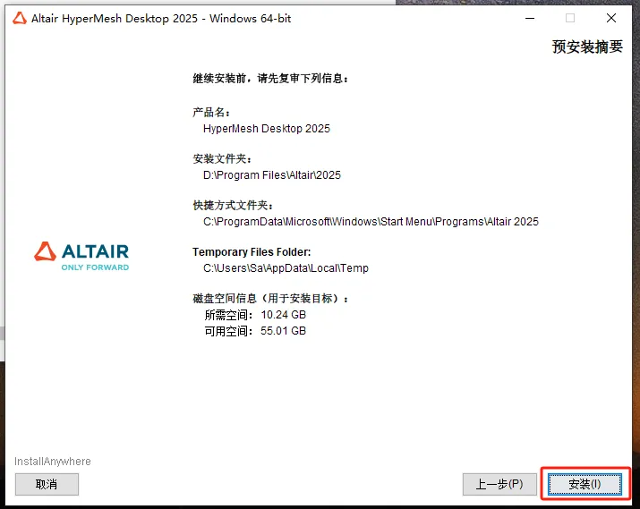Click the disabled maximize window button
This screenshot has height=509, width=640.
click(570, 19)
